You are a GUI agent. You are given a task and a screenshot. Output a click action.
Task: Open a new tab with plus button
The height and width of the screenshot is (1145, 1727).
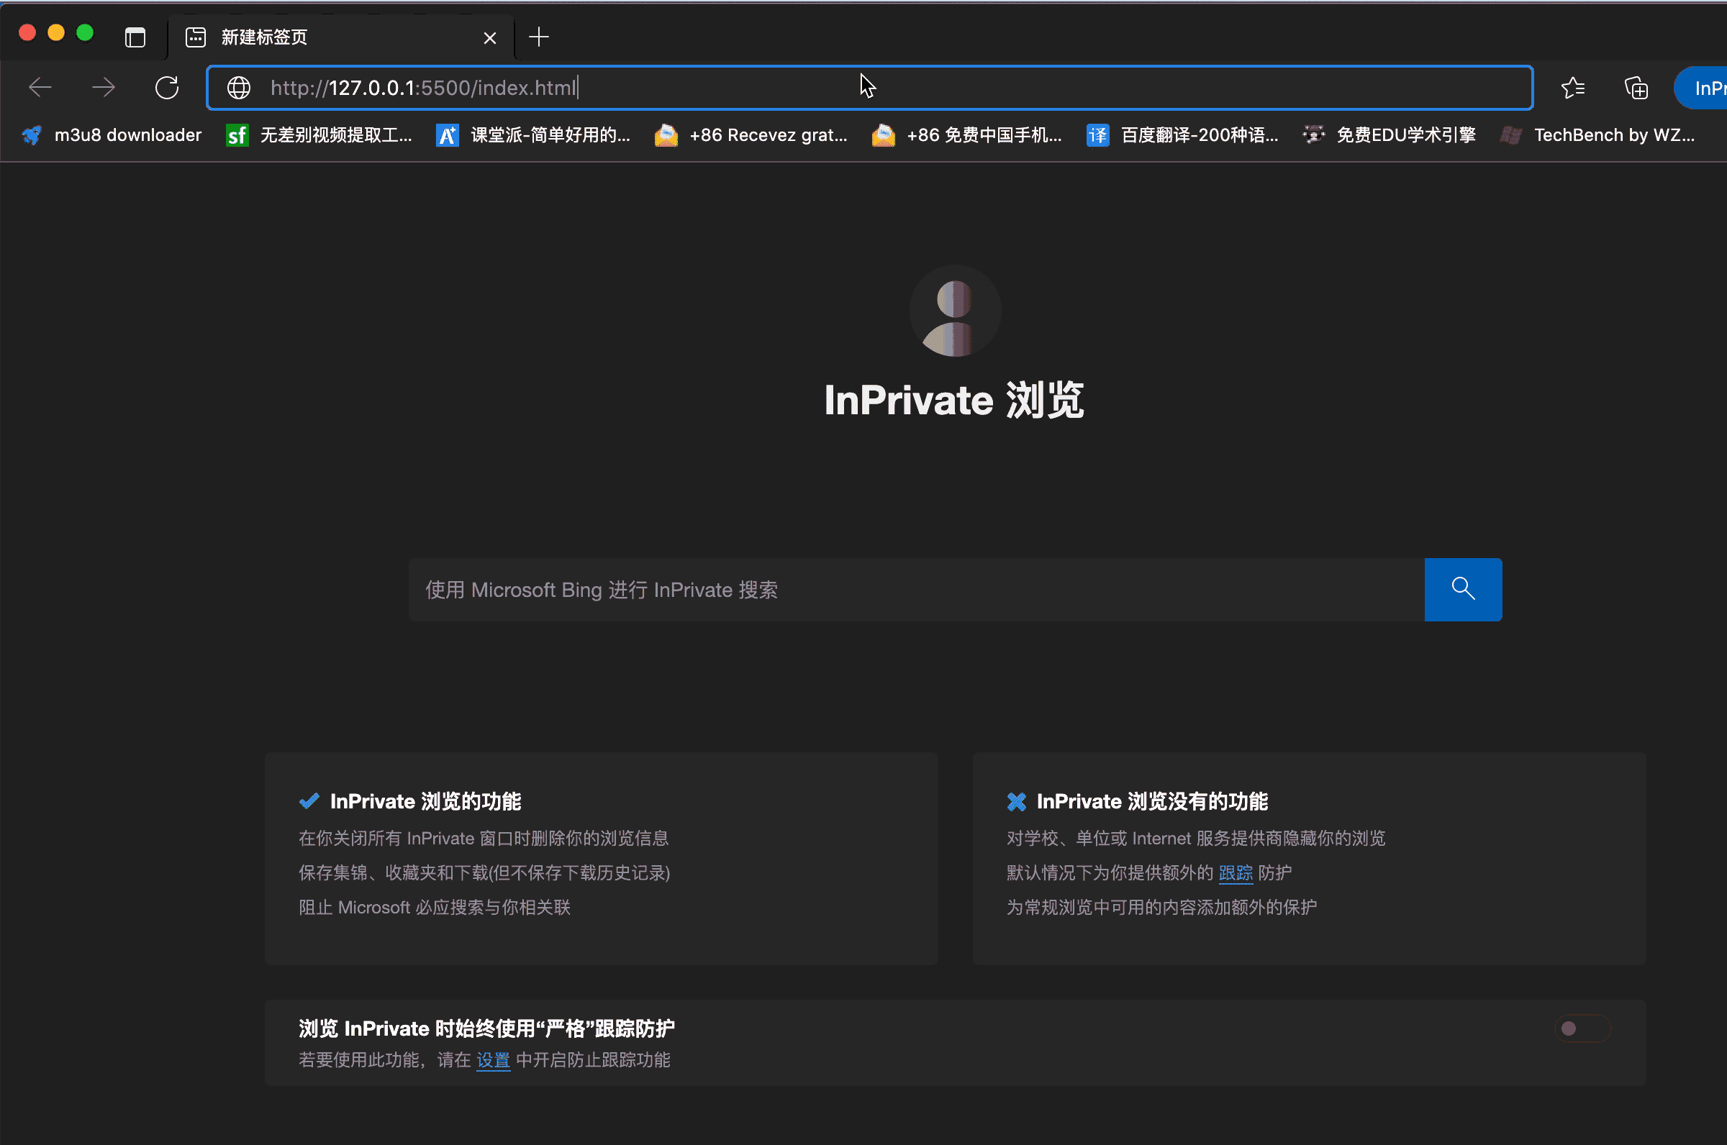(x=538, y=37)
